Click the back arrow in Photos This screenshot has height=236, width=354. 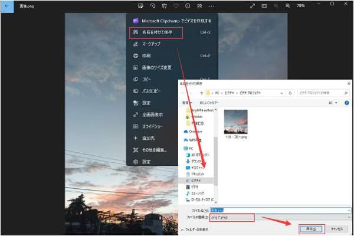(x=7, y=5)
